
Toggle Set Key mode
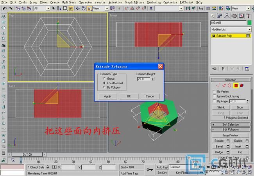[162, 172]
